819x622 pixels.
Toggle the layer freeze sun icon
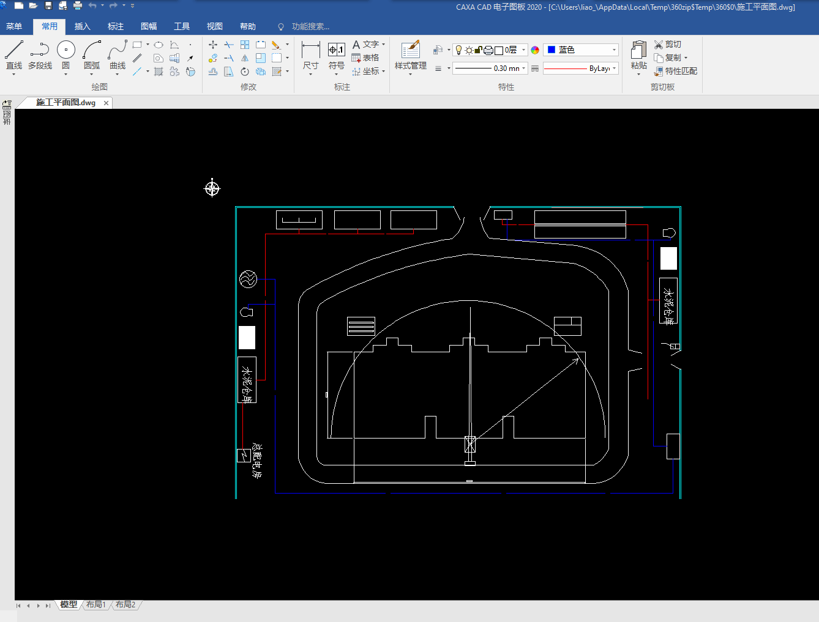[469, 50]
